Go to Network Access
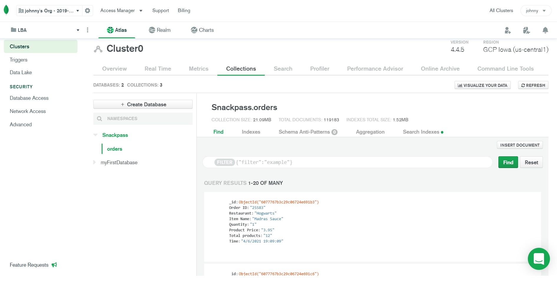Image resolution: width=557 pixels, height=284 pixels. point(28,111)
